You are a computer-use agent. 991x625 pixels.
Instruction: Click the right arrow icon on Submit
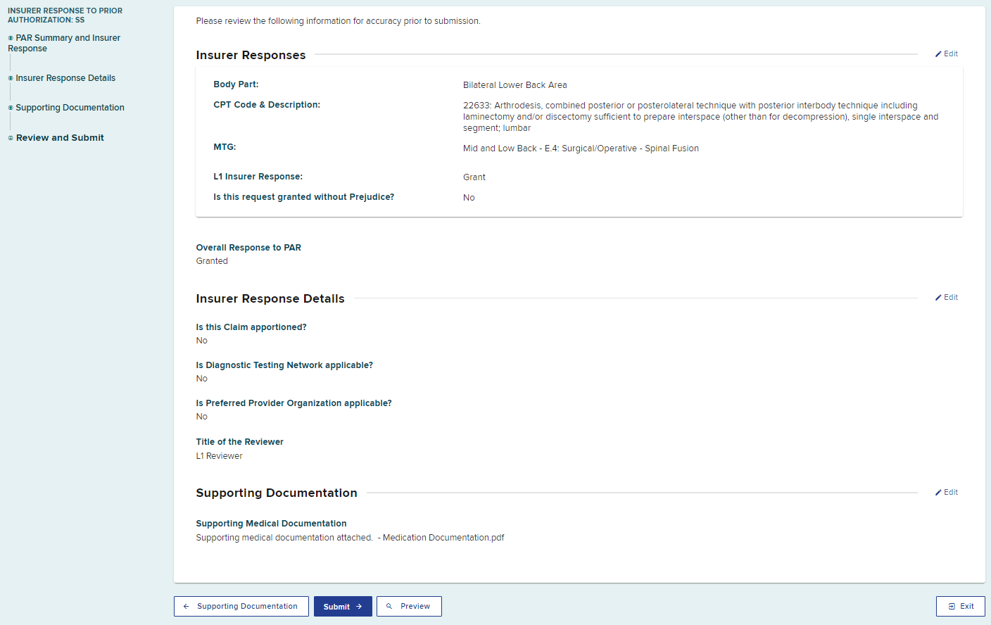(x=359, y=606)
